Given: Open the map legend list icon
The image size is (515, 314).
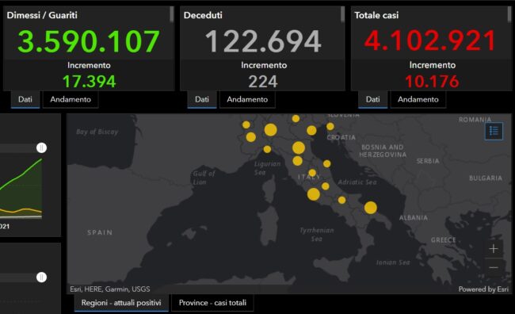Looking at the screenshot, I should [x=494, y=131].
